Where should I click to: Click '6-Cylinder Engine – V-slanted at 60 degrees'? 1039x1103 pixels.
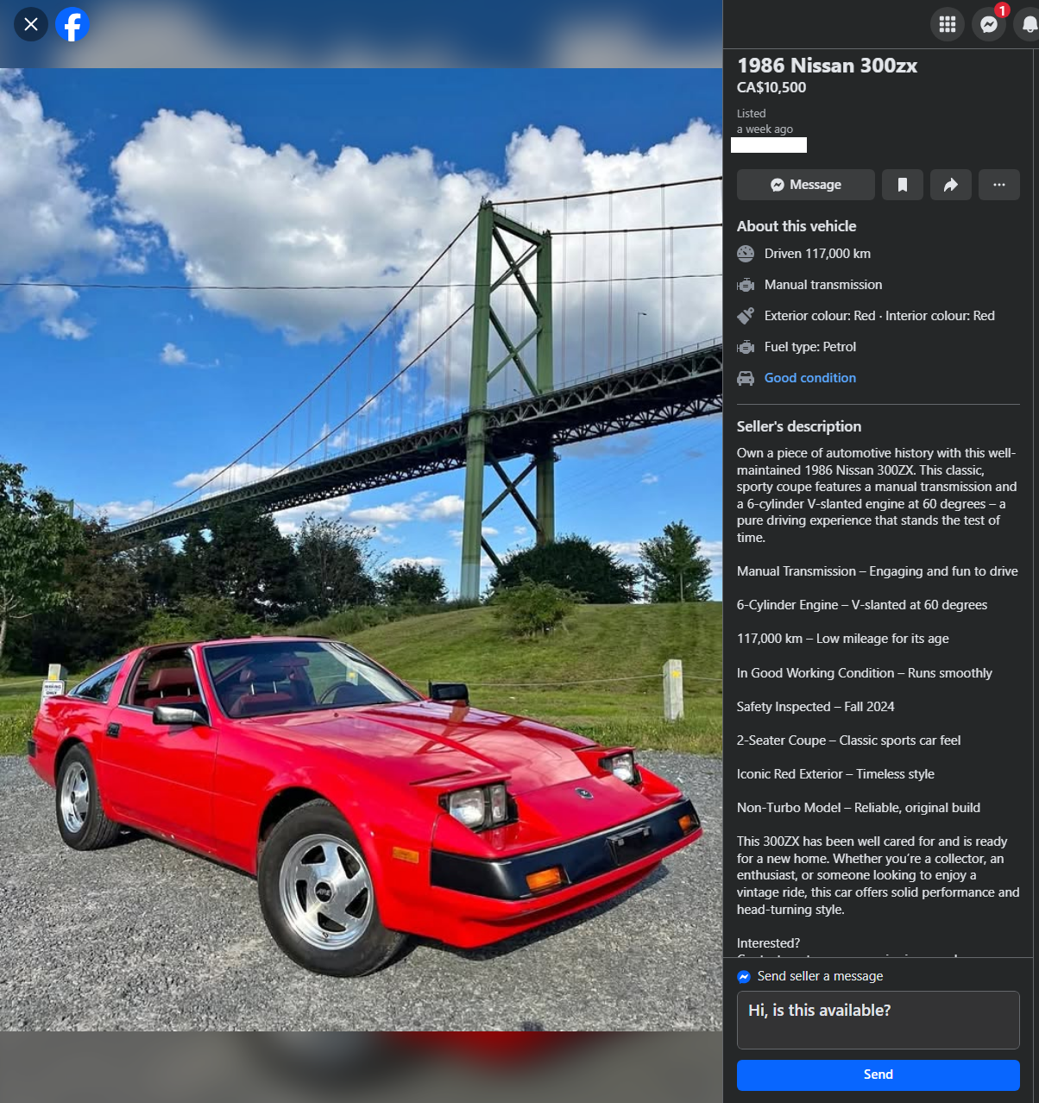[x=862, y=605]
